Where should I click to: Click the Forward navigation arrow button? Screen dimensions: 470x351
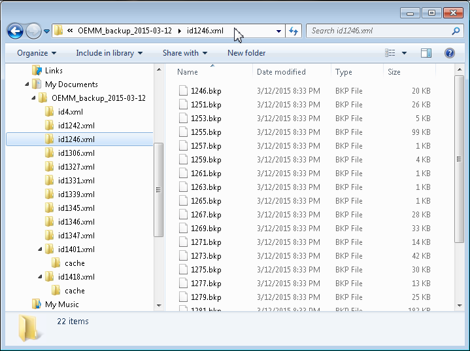tap(33, 31)
